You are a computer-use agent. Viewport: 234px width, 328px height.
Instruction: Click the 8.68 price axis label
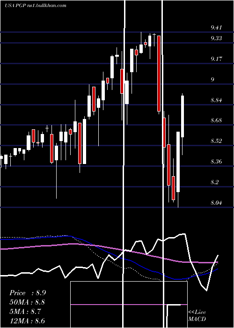216,120
